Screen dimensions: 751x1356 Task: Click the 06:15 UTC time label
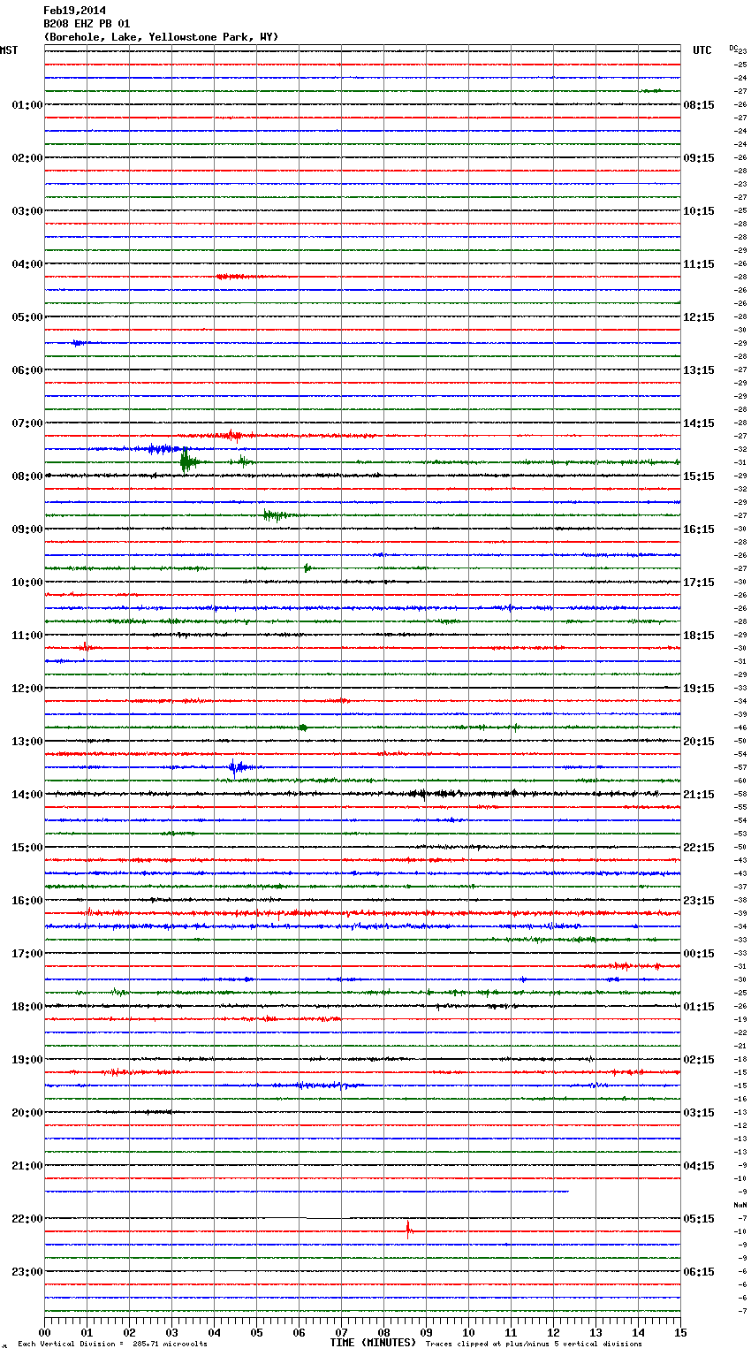(x=699, y=1272)
